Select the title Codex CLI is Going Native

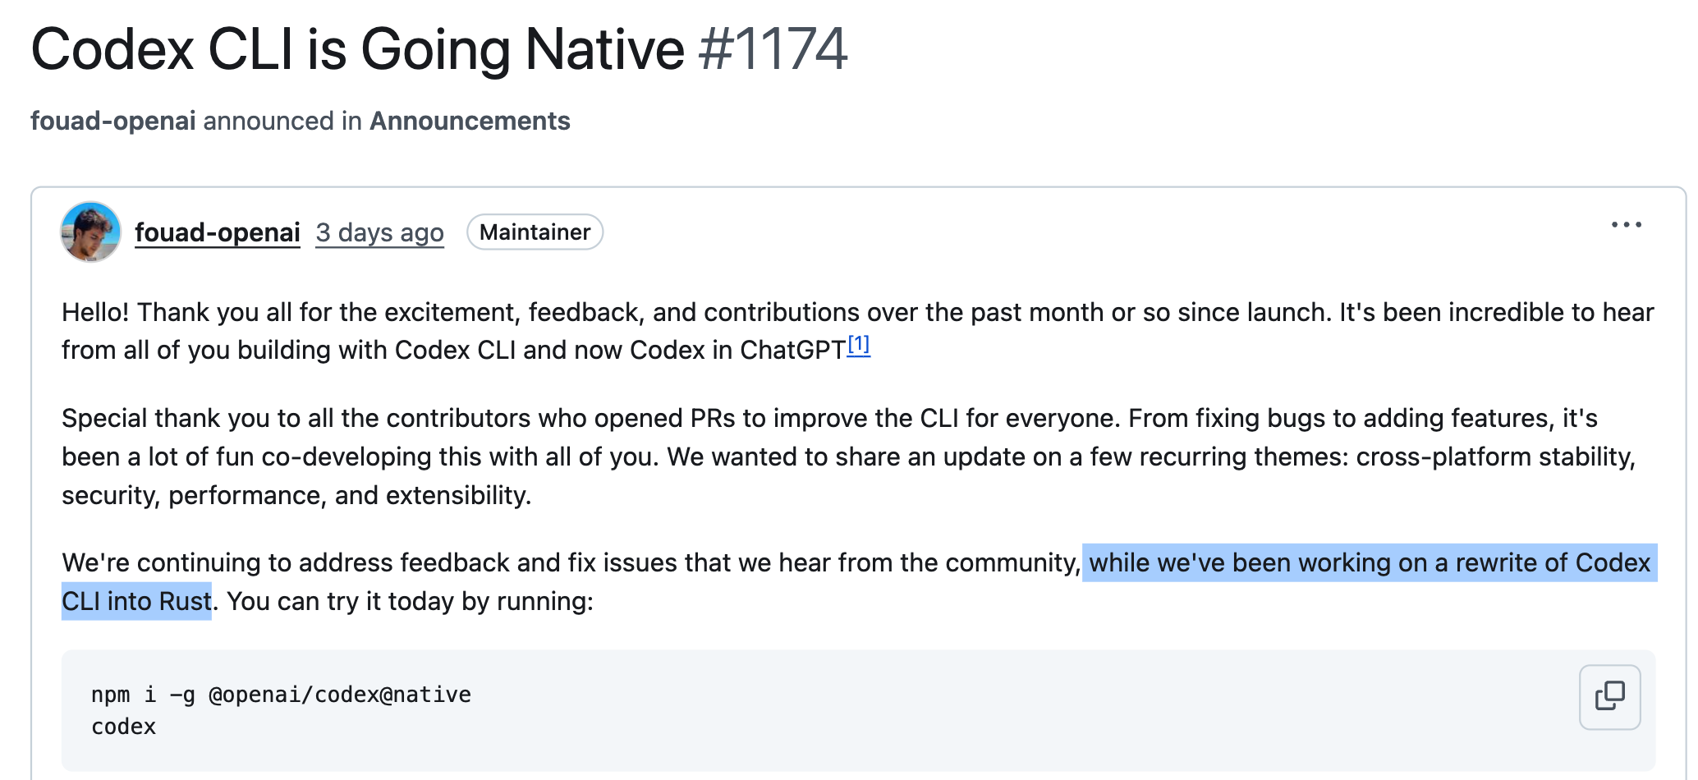click(x=353, y=50)
